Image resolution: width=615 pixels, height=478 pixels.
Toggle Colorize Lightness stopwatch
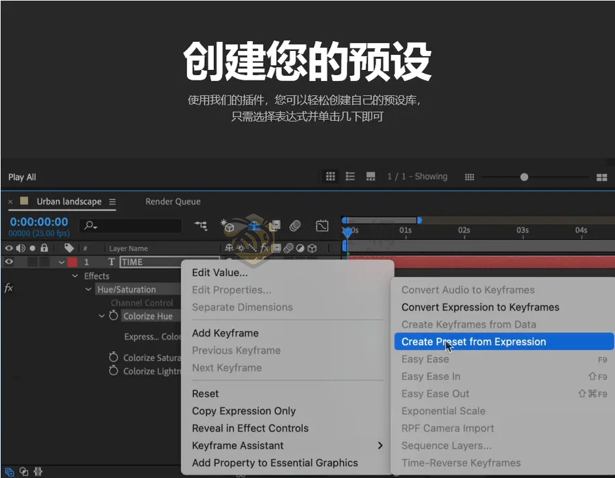tap(113, 370)
